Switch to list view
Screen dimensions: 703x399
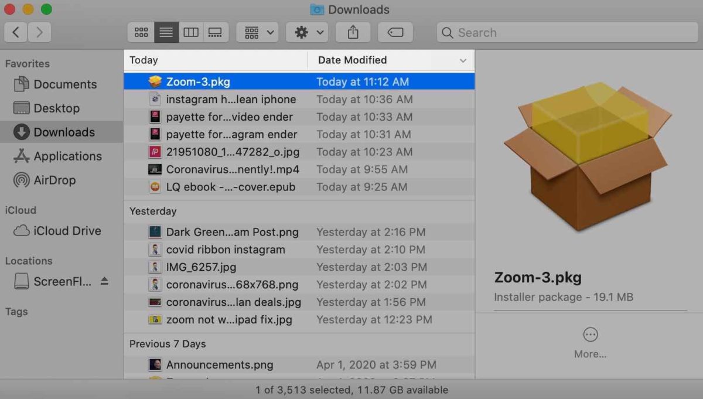click(166, 32)
